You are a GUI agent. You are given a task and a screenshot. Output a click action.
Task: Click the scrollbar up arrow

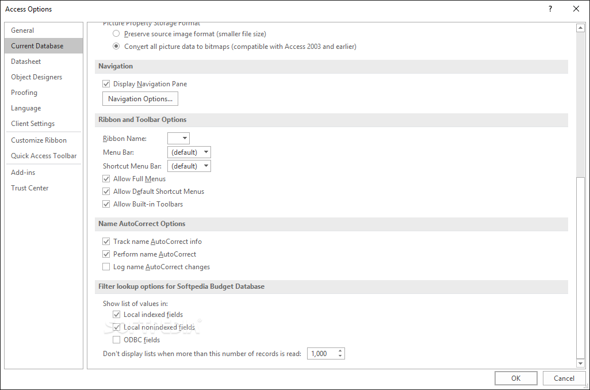point(580,28)
